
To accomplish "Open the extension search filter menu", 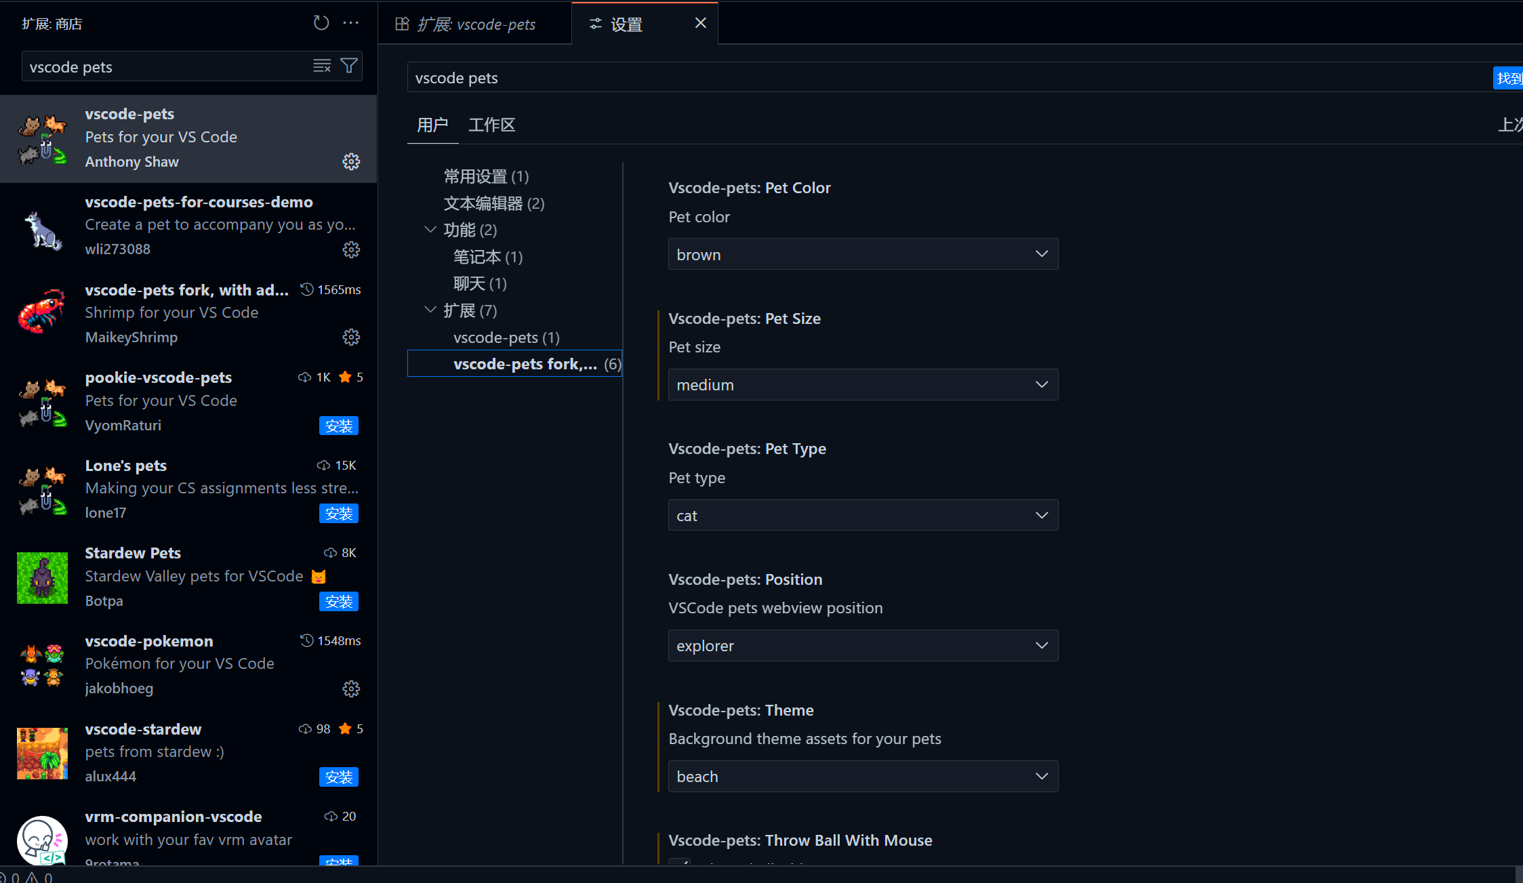I will [349, 66].
